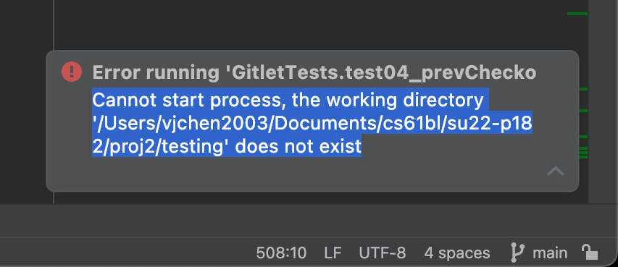Open the LF line separator selector

click(x=333, y=253)
